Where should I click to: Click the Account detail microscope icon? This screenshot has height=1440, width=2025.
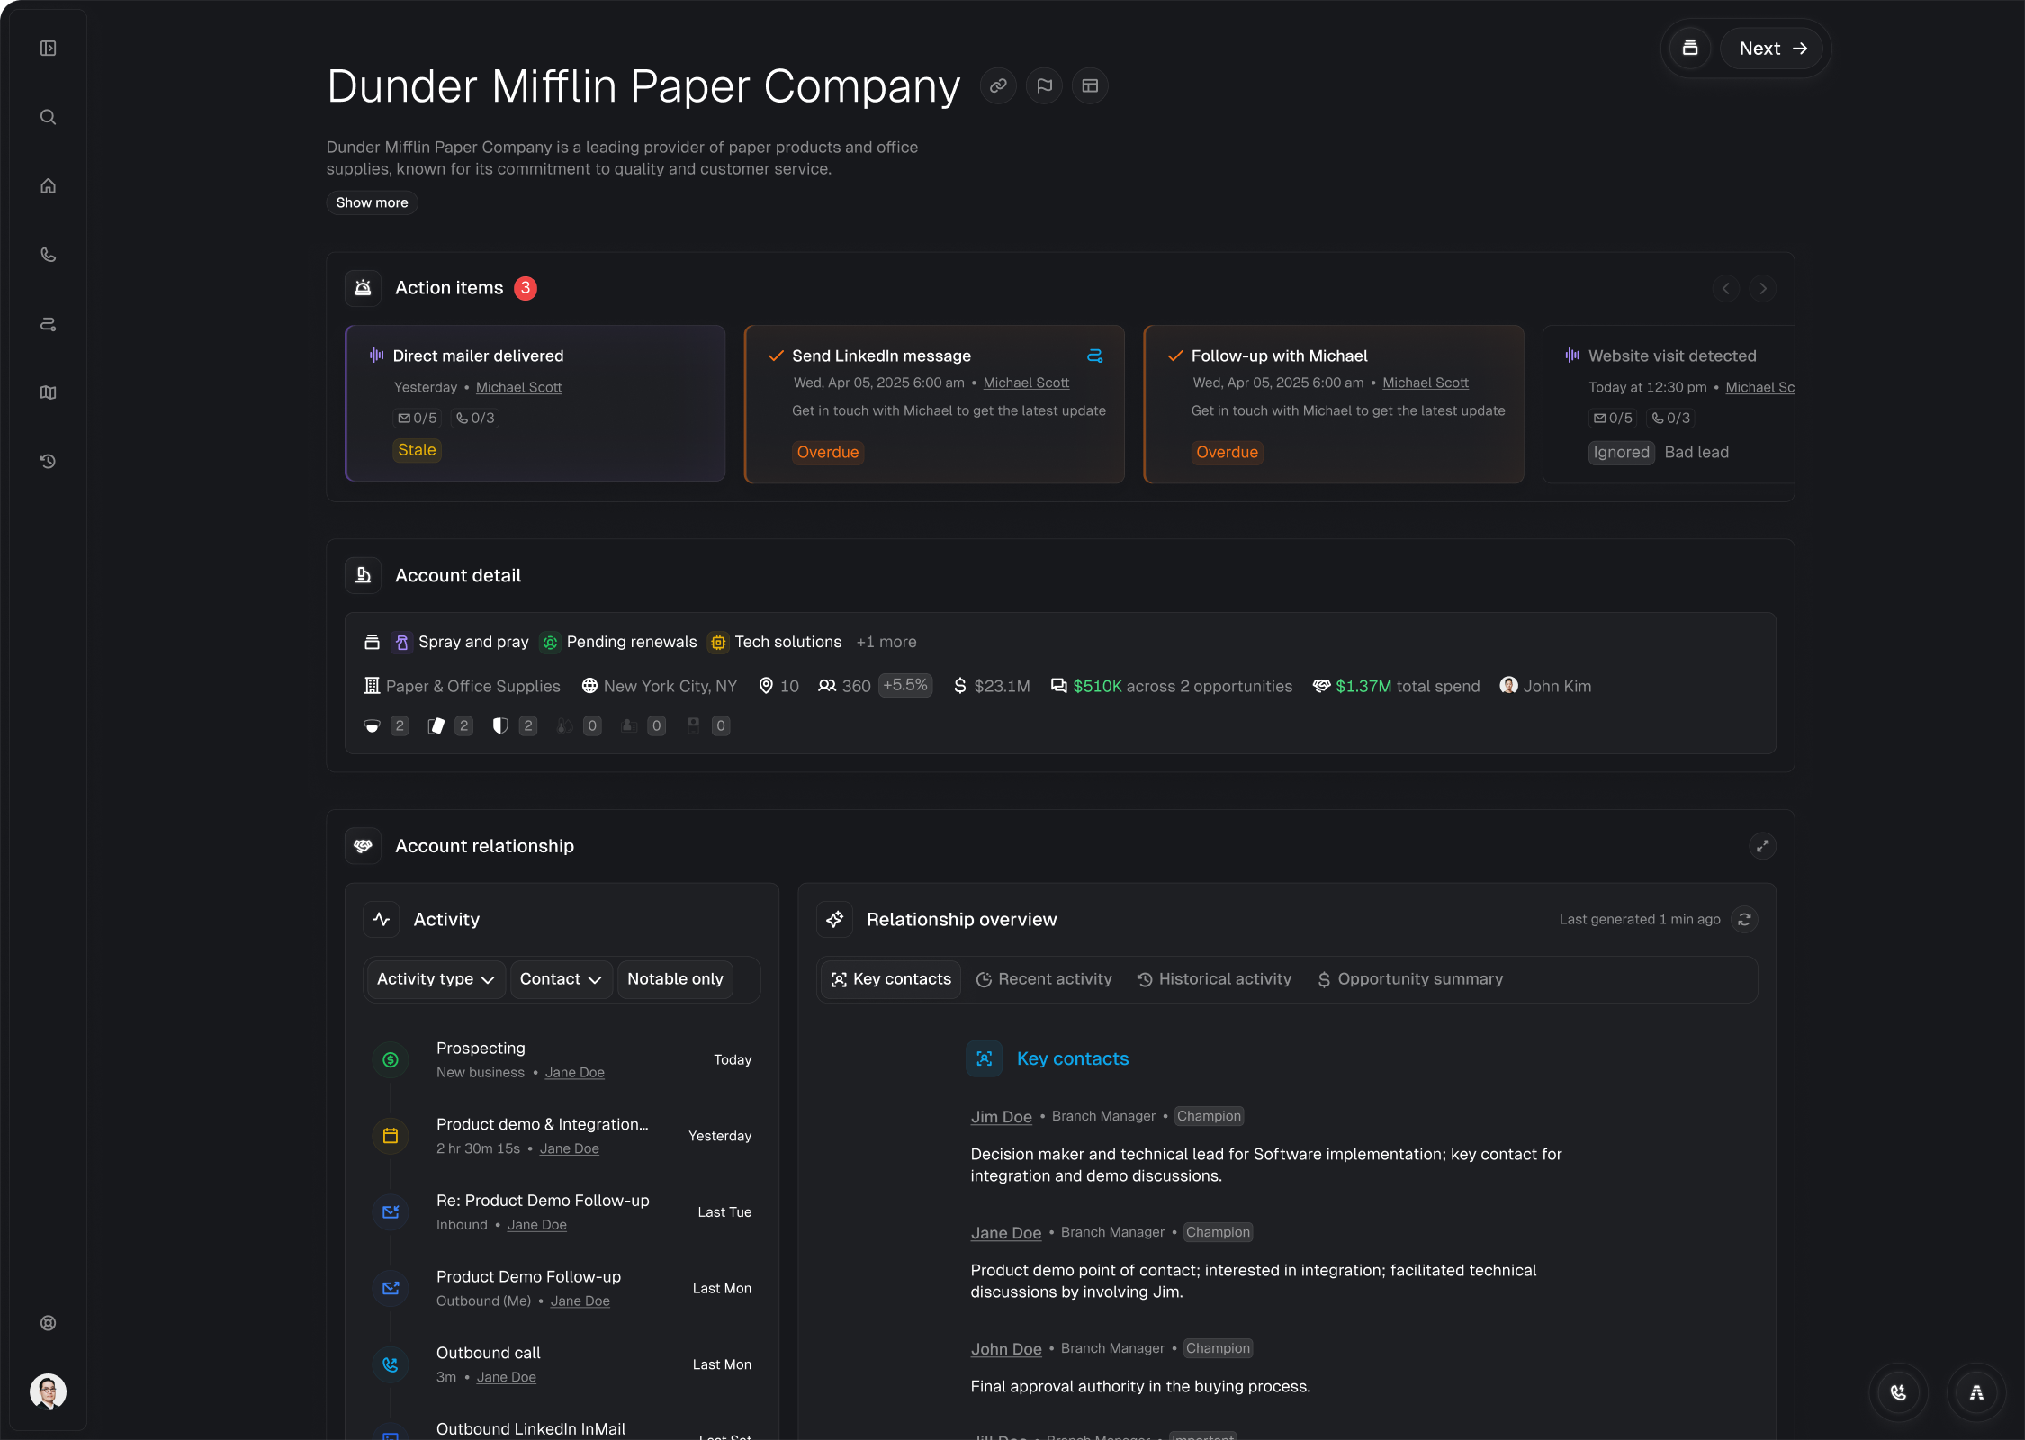click(x=364, y=575)
